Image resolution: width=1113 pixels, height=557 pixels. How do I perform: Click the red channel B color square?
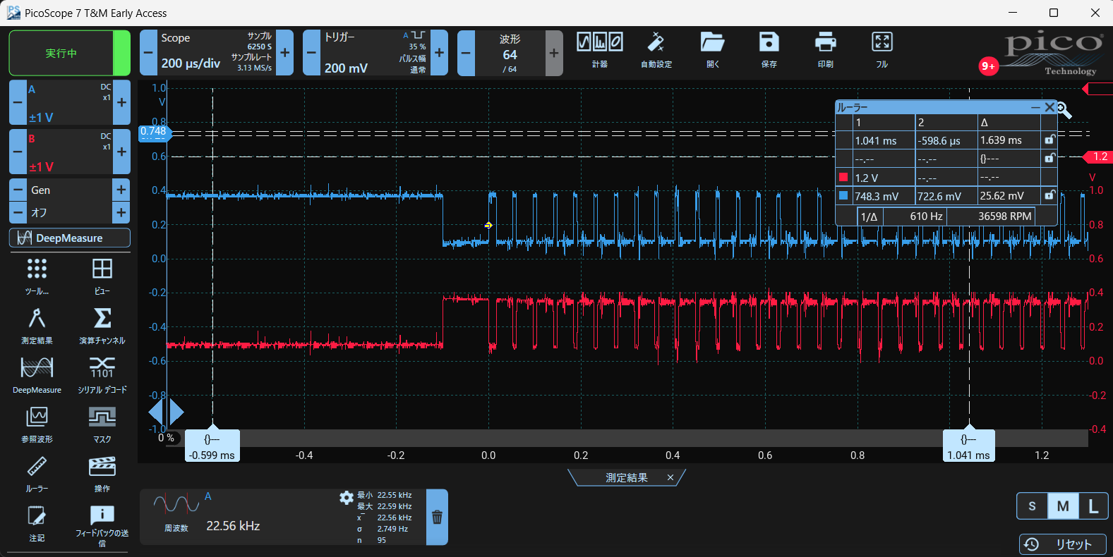point(843,177)
